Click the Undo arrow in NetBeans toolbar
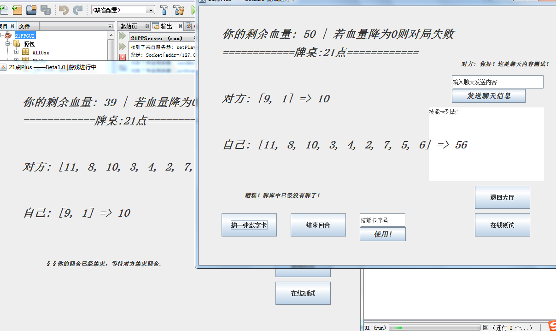Image resolution: width=556 pixels, height=331 pixels. [64, 9]
